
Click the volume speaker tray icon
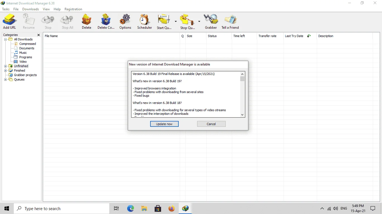pos(336,208)
